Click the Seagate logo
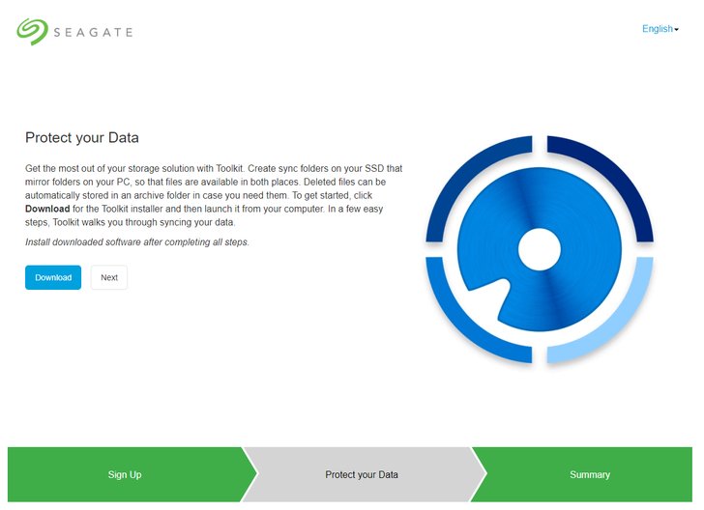 74,32
